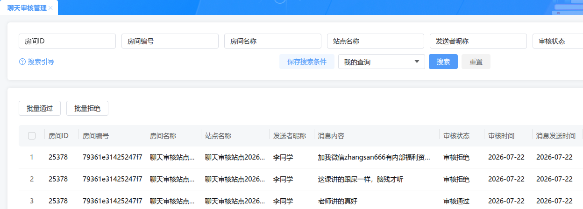
Task: Toggle the select-all checkbox in the table header
Action: pyautogui.click(x=32, y=136)
